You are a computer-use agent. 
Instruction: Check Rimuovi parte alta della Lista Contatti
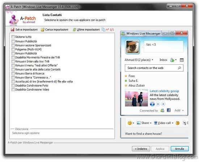pyautogui.click(x=13, y=69)
